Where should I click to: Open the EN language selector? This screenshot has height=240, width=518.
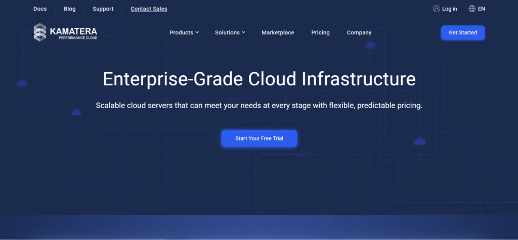coord(481,9)
